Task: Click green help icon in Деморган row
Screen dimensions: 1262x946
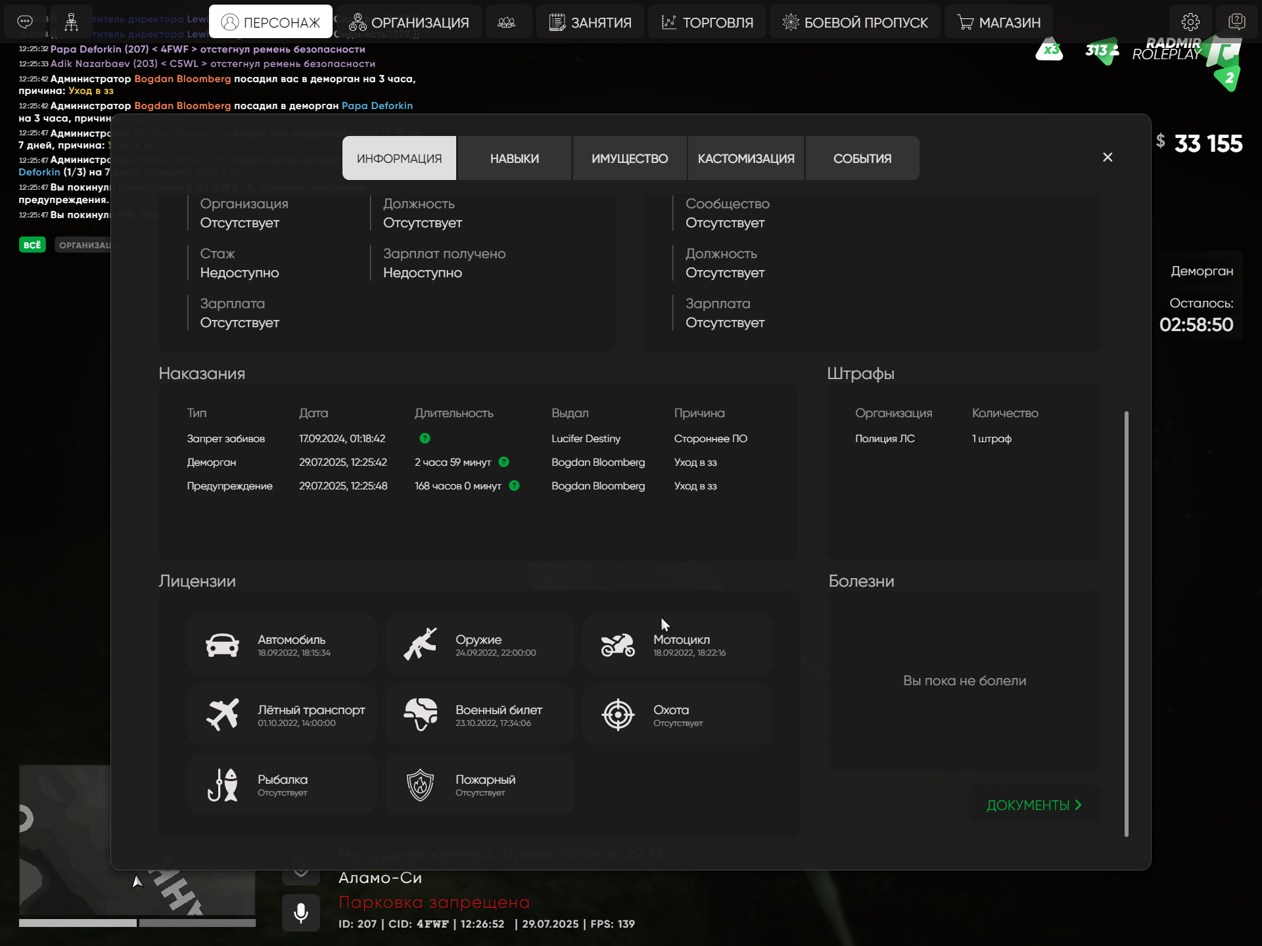Action: [x=503, y=462]
